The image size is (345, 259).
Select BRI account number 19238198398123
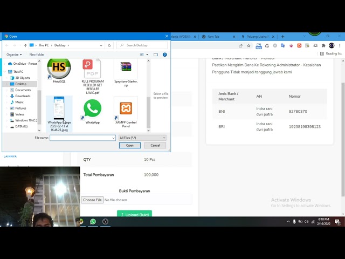point(305,127)
